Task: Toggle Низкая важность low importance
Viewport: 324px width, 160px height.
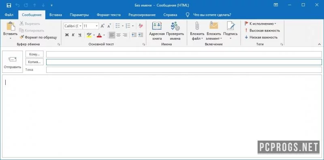Action: [x=261, y=37]
